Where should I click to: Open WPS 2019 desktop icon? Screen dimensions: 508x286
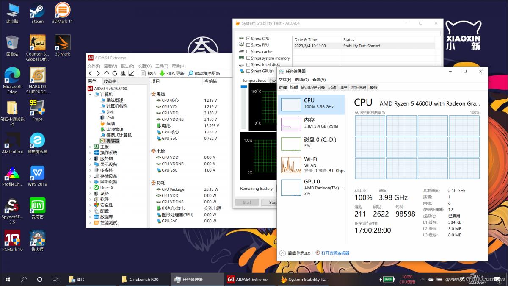click(37, 176)
